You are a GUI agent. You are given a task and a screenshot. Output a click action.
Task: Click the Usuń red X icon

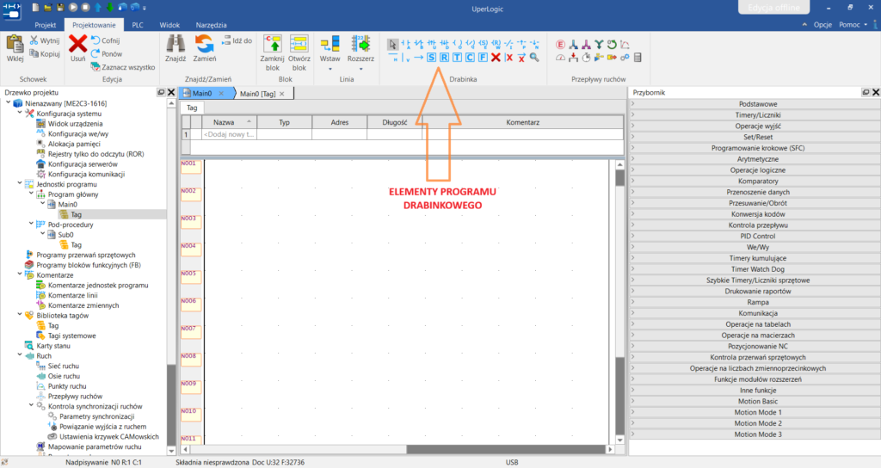pyautogui.click(x=78, y=44)
